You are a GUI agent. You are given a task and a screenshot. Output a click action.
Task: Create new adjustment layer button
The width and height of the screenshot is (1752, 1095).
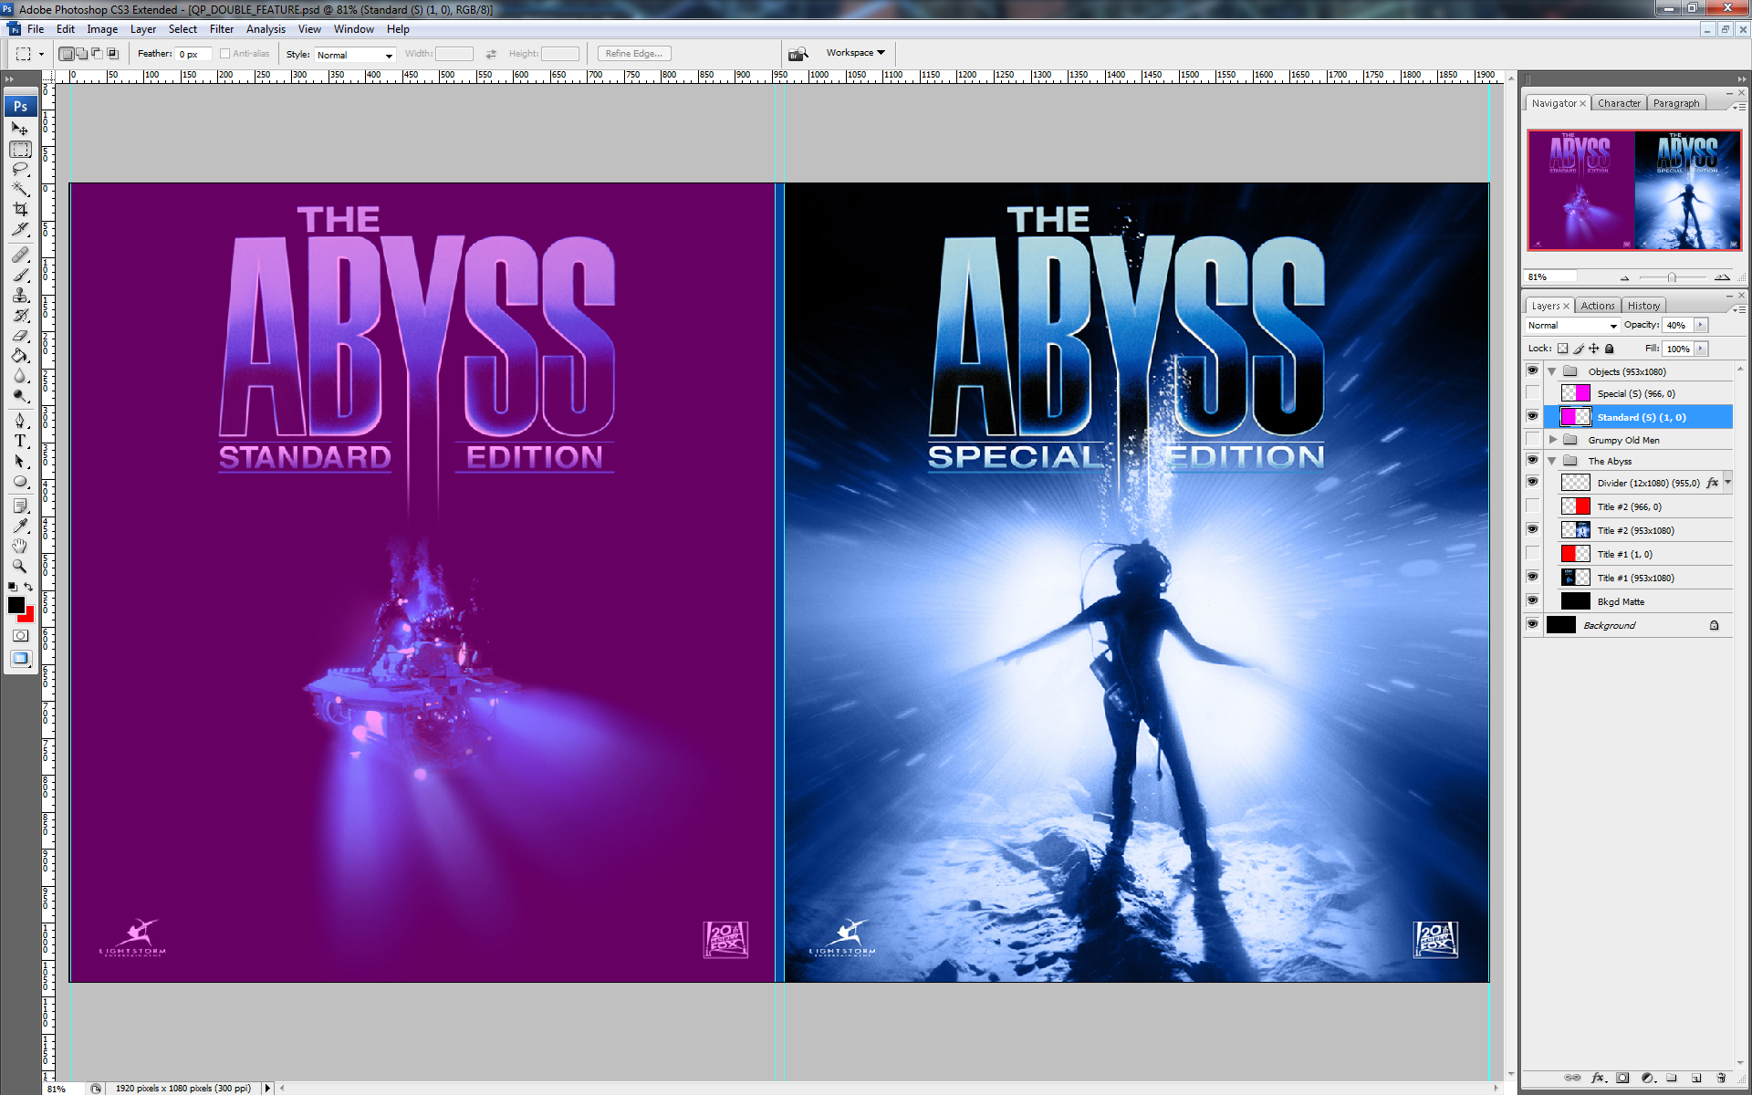tap(1647, 1078)
